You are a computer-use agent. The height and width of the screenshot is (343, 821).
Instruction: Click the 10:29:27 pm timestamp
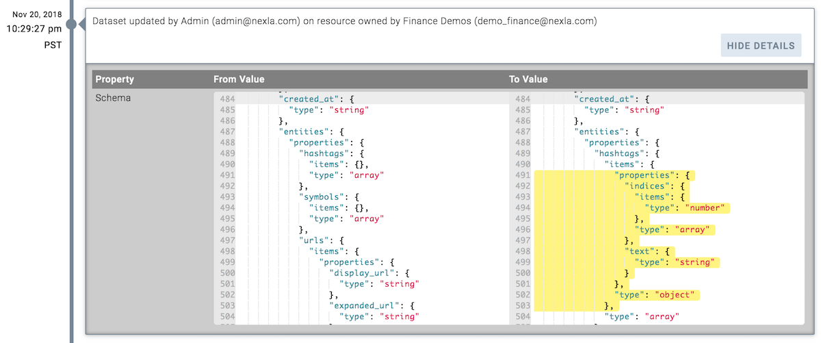(x=34, y=29)
